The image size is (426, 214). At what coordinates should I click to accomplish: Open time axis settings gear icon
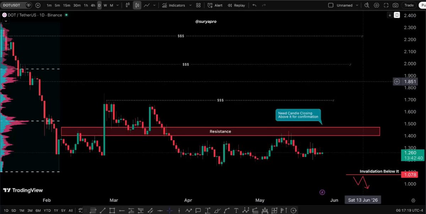tap(414, 201)
